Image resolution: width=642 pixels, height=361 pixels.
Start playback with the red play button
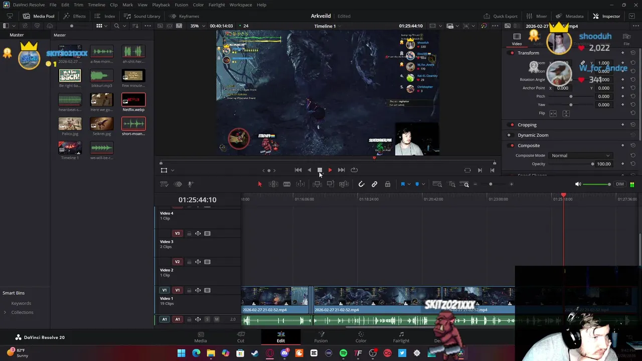click(x=330, y=170)
